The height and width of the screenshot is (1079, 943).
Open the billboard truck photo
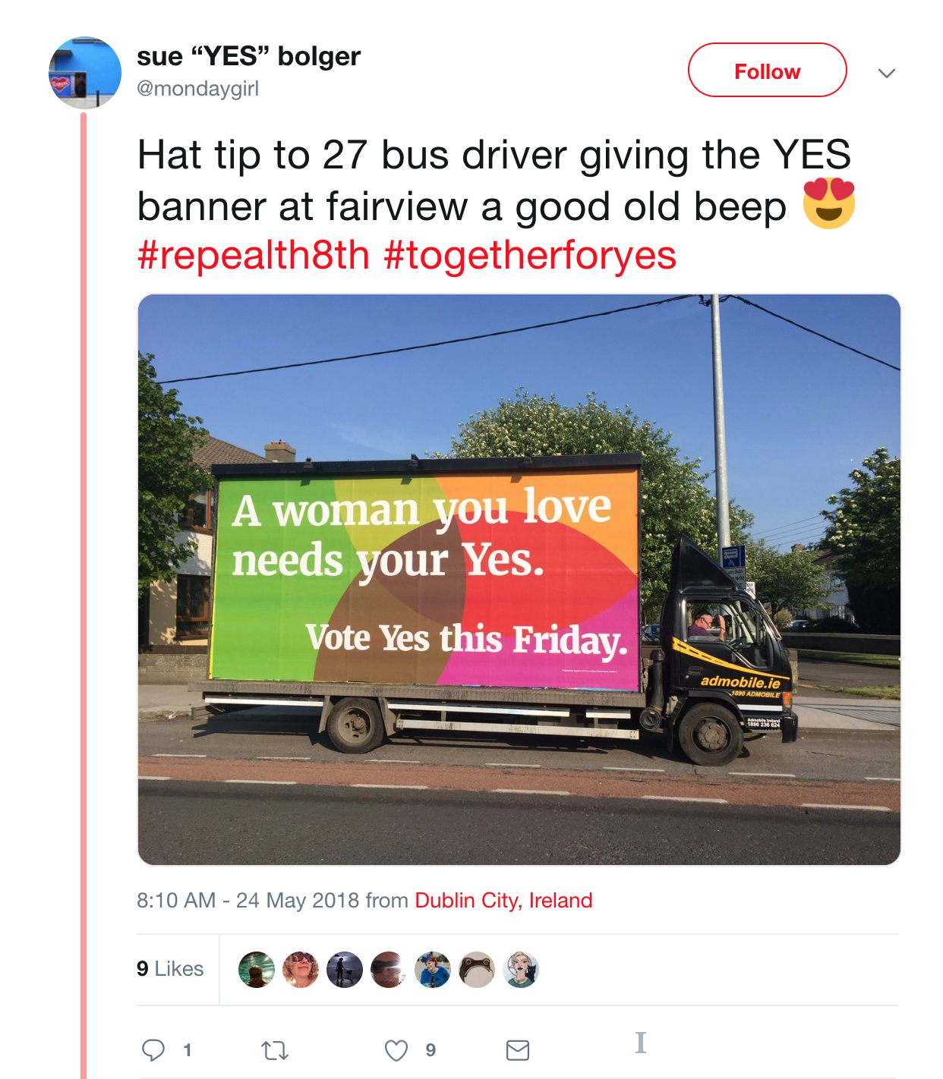[x=519, y=580]
